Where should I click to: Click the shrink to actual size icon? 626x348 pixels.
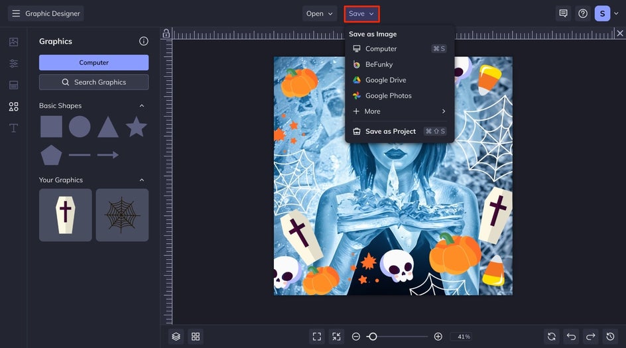click(336, 337)
